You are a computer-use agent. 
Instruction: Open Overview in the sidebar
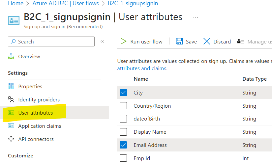[29, 56]
